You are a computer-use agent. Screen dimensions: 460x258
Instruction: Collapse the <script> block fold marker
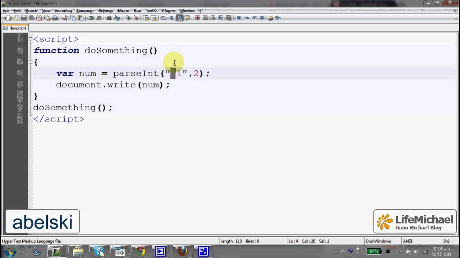tap(30, 39)
